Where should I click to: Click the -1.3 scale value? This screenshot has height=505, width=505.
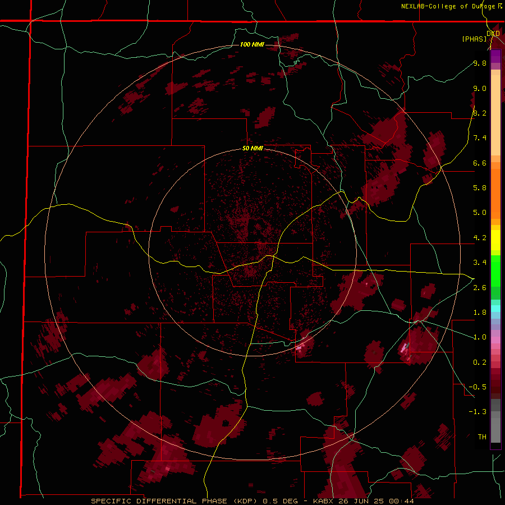pyautogui.click(x=478, y=412)
